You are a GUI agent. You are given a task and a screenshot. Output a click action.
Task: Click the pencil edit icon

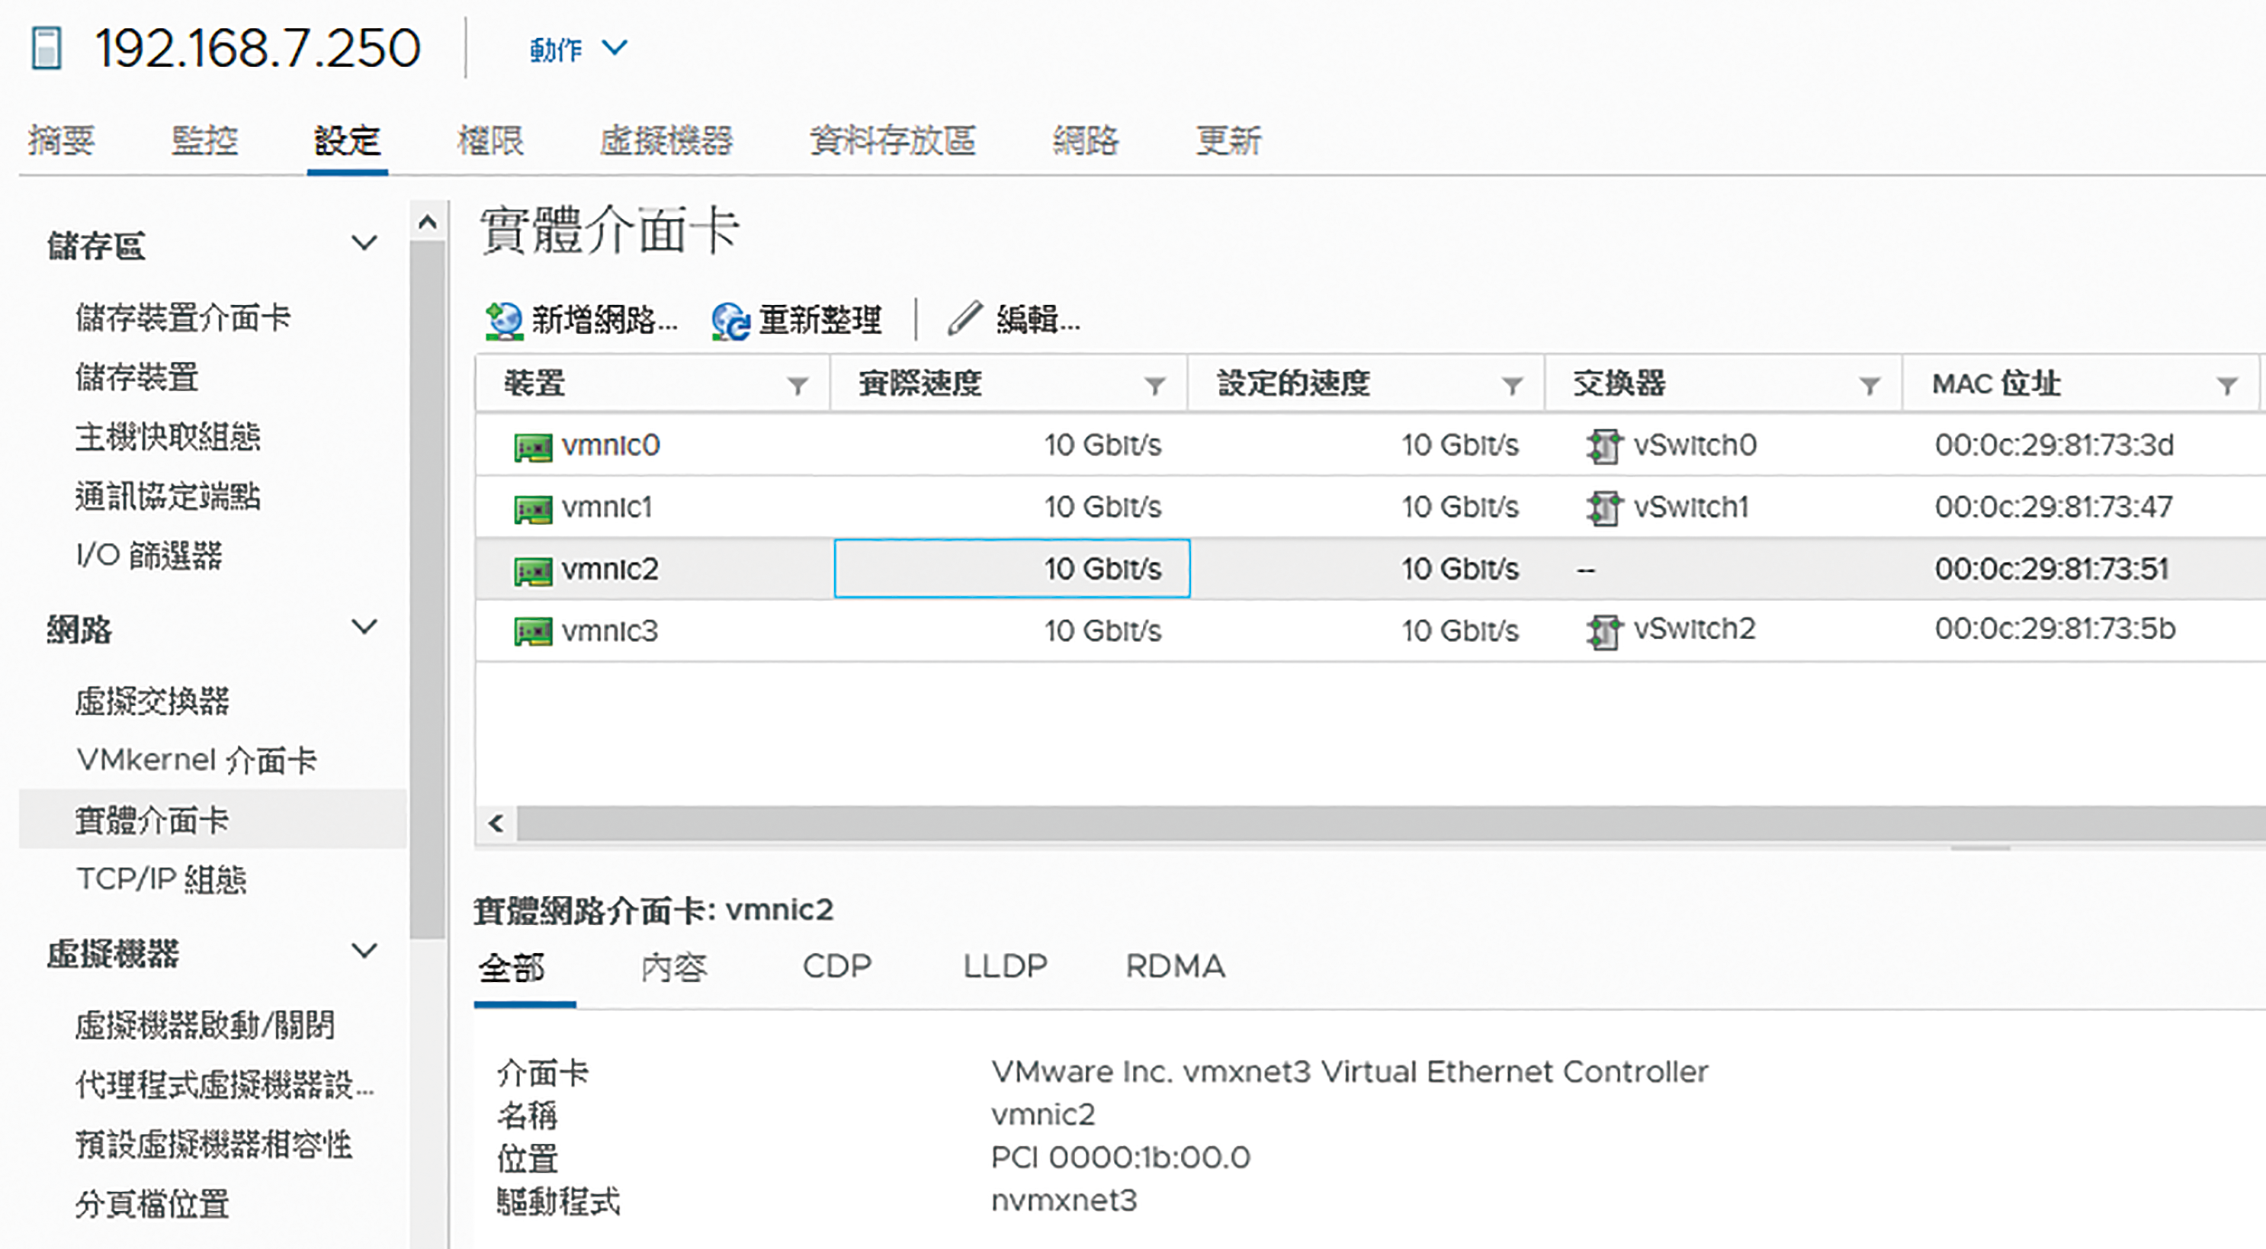965,319
